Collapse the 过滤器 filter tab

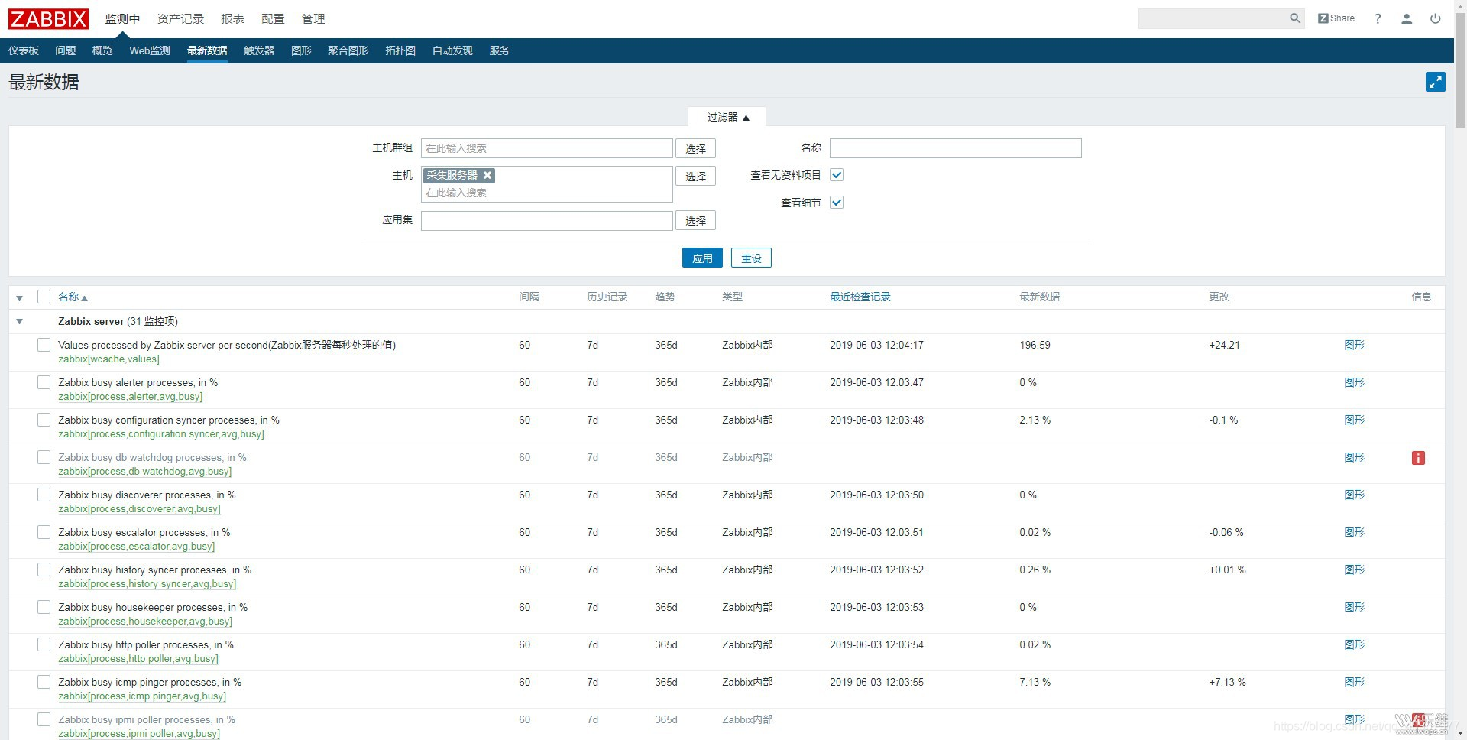tap(727, 117)
